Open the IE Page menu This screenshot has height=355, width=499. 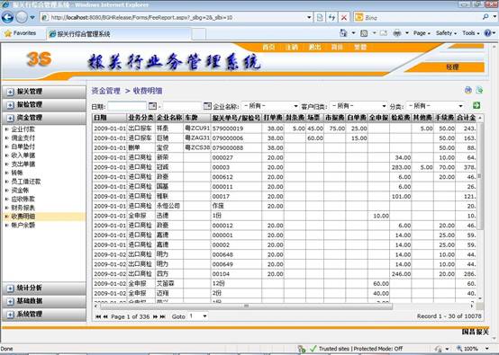click(x=422, y=33)
